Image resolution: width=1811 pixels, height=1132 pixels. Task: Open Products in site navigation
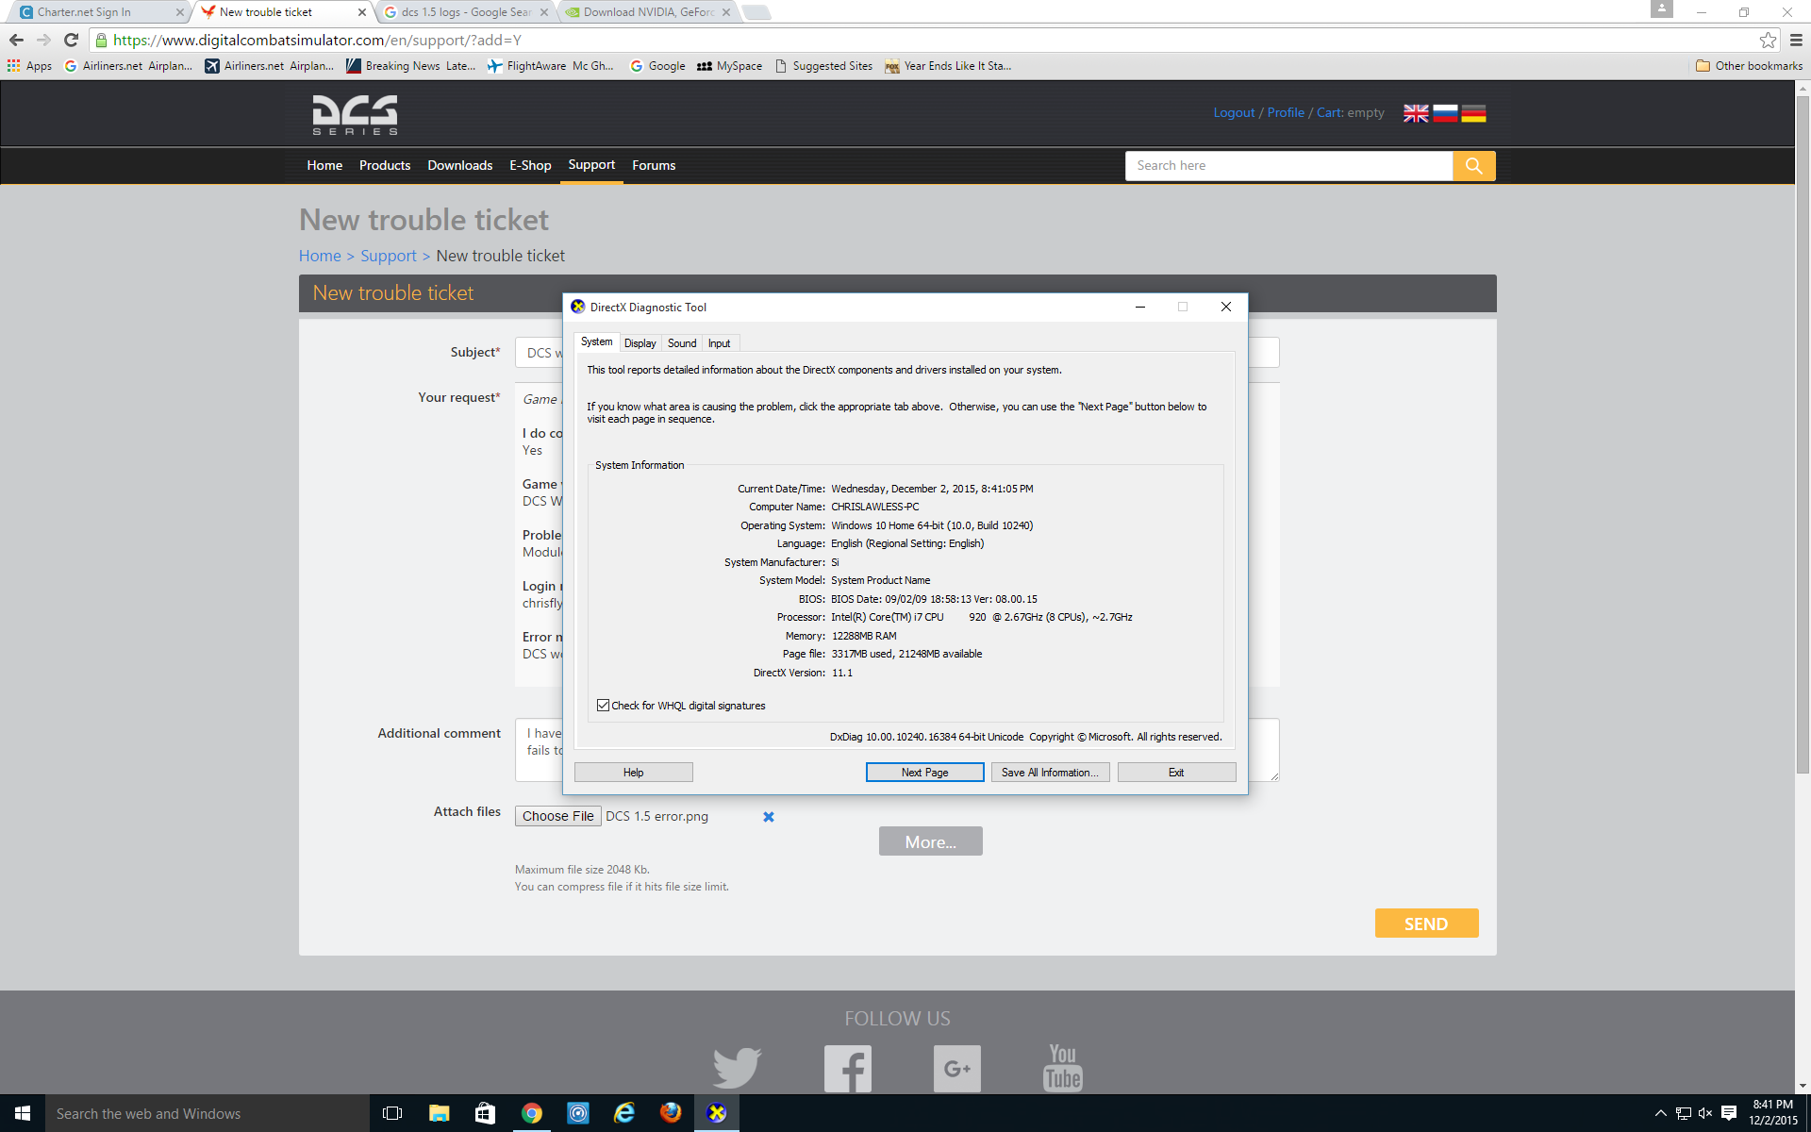[385, 165]
